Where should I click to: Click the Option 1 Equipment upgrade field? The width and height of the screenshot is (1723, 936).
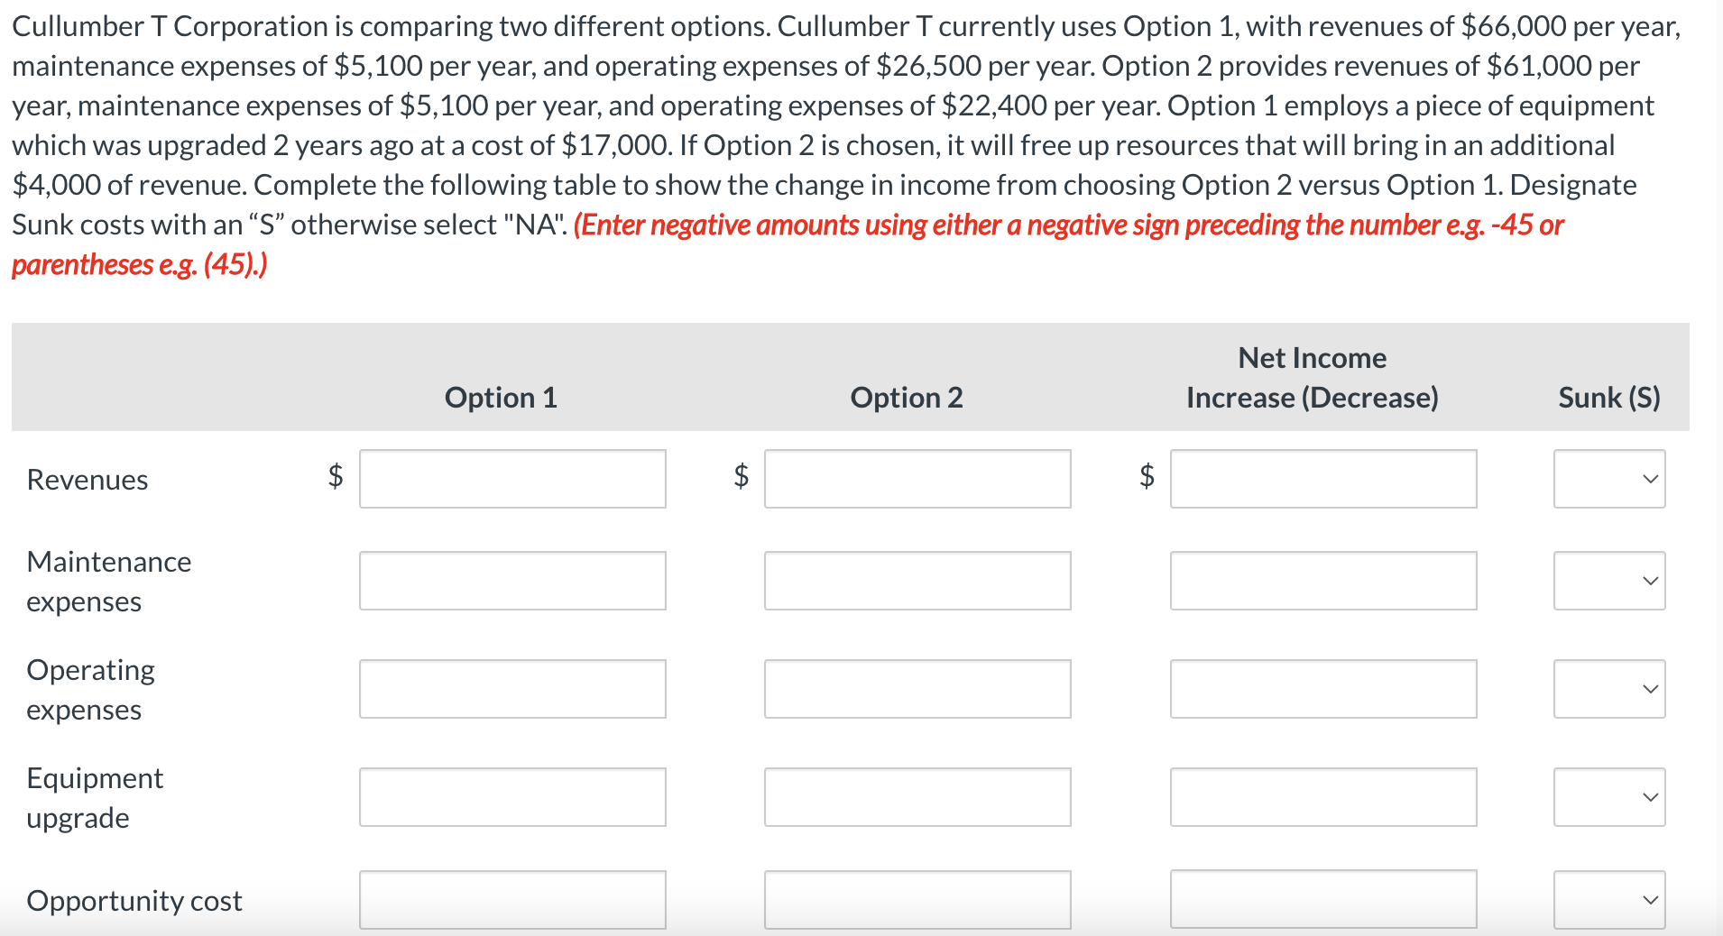point(511,797)
